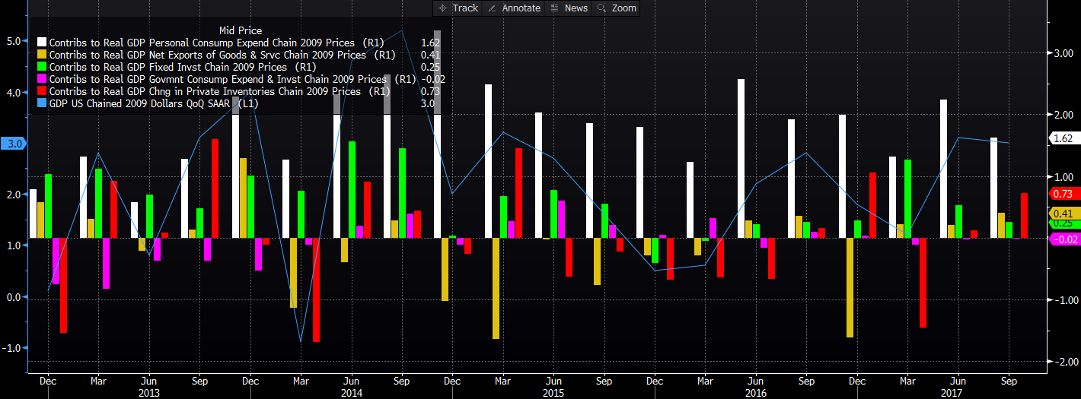Click the white 1.62 right-axis value tag
Screen dimensions: 1081x399
[1063, 138]
